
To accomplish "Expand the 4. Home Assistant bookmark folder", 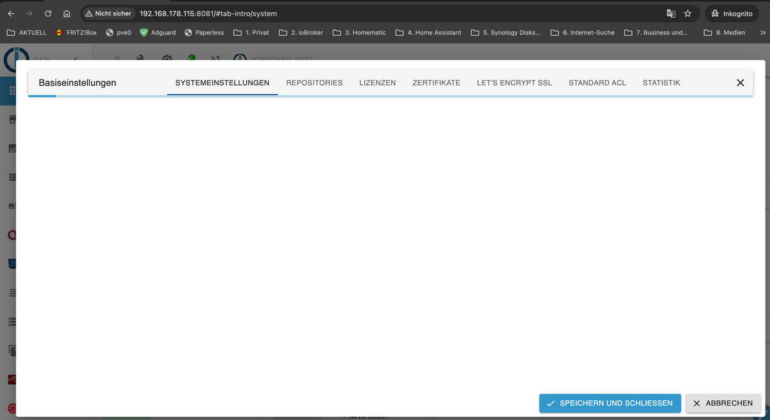I will pos(428,32).
